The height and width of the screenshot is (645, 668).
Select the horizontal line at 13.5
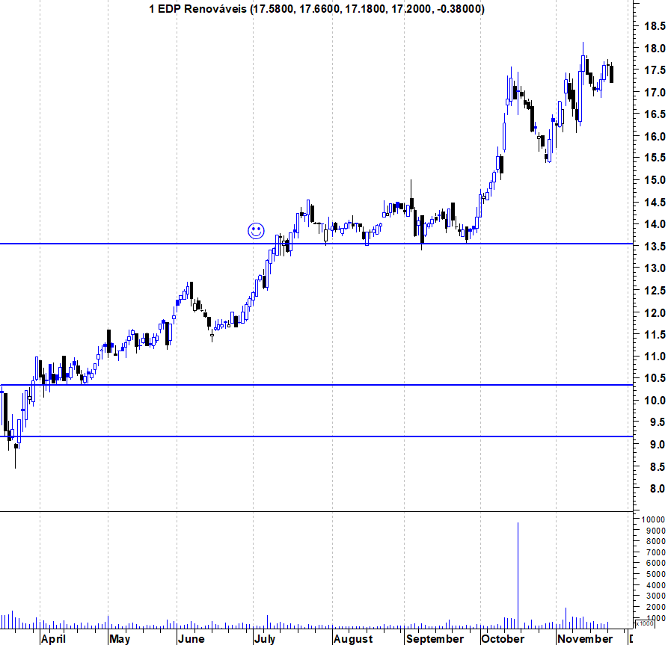(316, 244)
